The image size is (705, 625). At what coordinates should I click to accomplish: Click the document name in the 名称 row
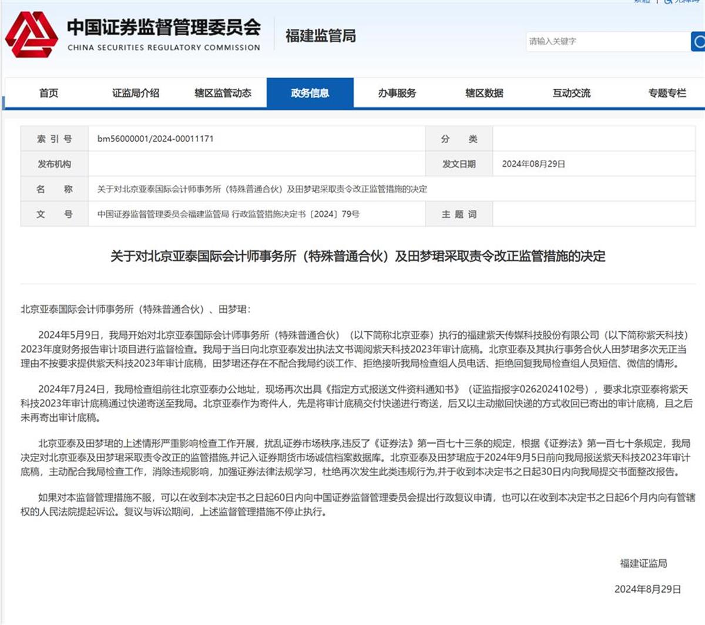pos(262,189)
